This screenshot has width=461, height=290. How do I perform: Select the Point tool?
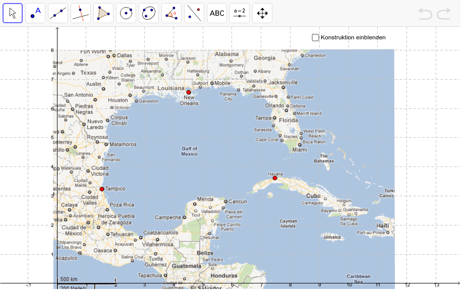[x=35, y=13]
